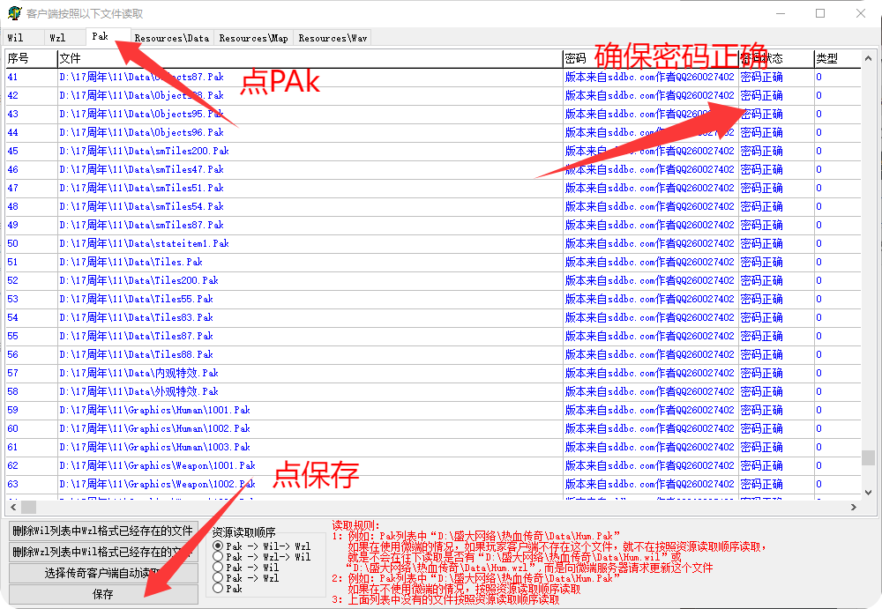Select the Pak-only radio option
This screenshot has width=882, height=609.
[218, 589]
